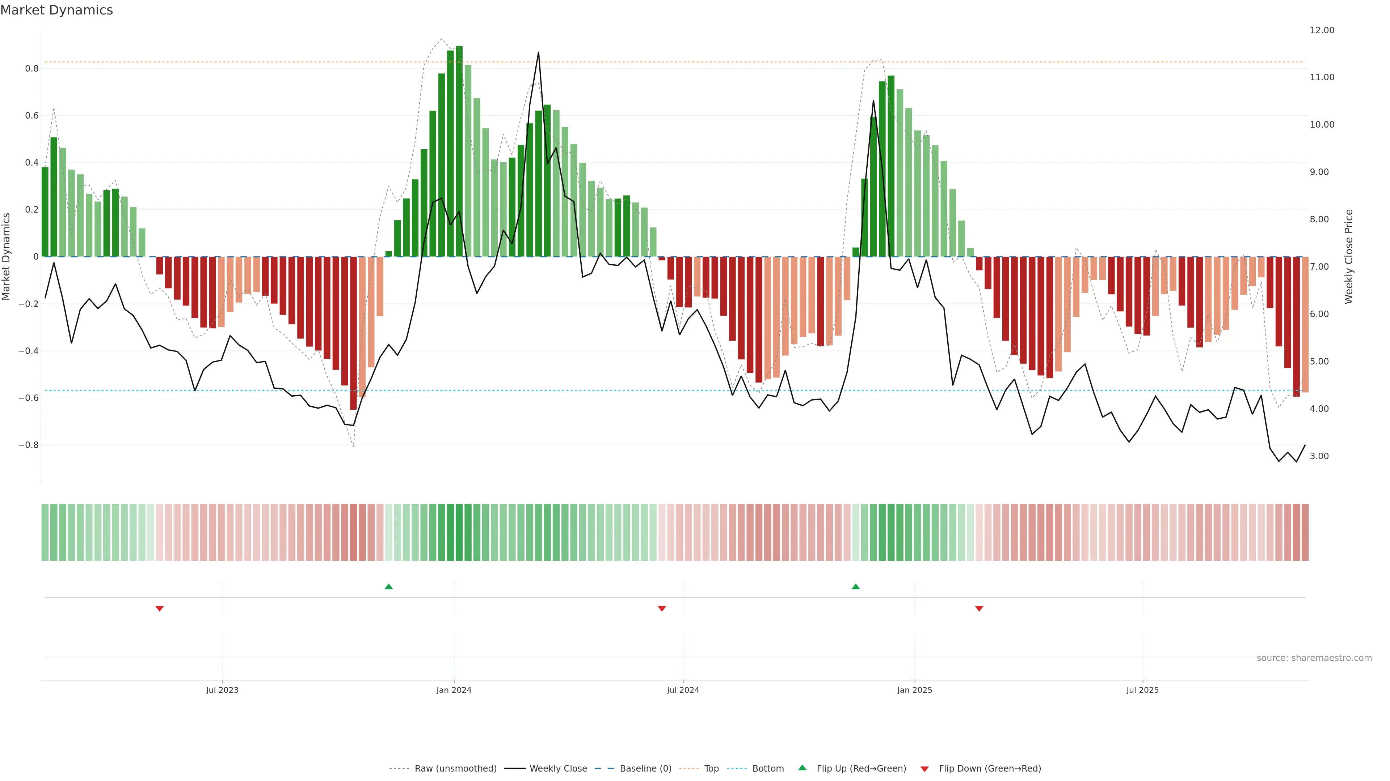
Task: Click the red flip-down marker just before Jul 2024
Action: click(x=662, y=609)
